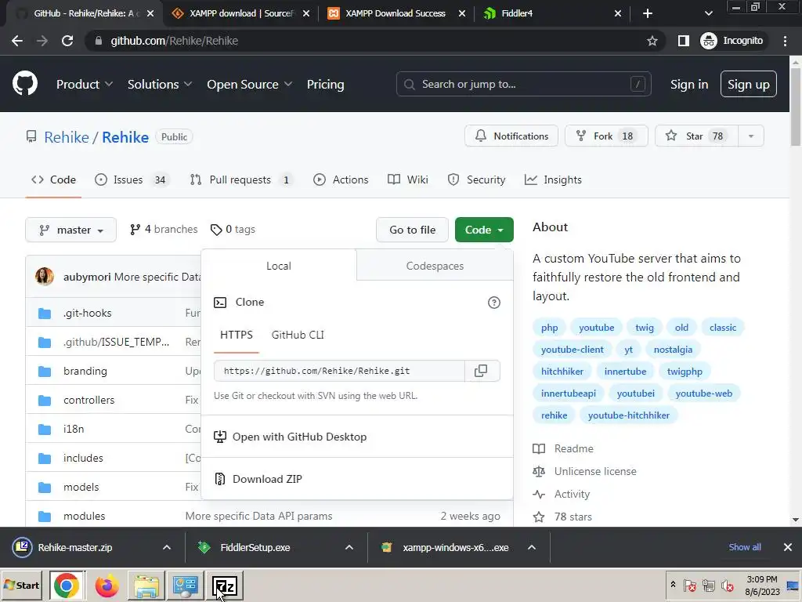Switch to the Codespaces tab
The height and width of the screenshot is (602, 802).
(435, 266)
